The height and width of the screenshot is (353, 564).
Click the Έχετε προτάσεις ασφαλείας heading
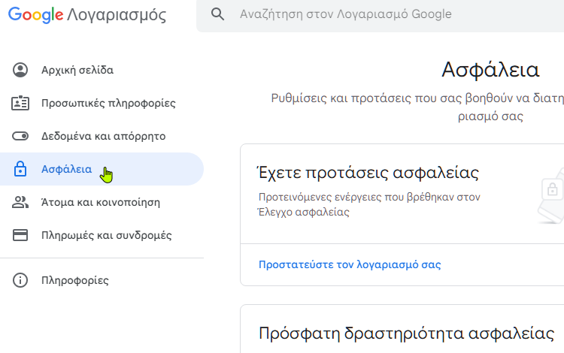tap(368, 173)
